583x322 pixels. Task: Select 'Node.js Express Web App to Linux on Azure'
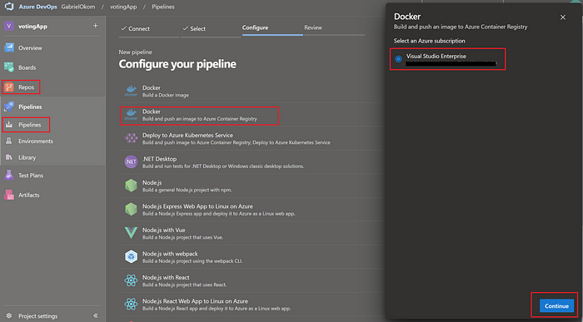(197, 206)
